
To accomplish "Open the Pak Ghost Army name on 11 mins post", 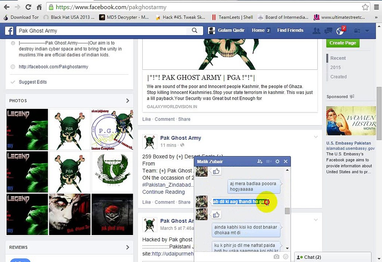I will [181, 138].
